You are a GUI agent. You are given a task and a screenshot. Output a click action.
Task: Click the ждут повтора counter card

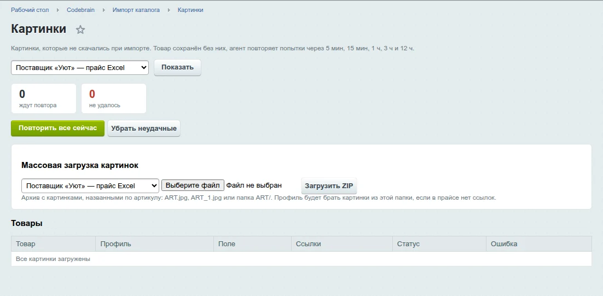44,98
